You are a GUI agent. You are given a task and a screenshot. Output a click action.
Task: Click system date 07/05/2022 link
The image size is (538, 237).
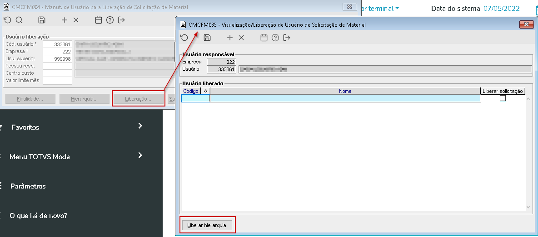pos(501,8)
